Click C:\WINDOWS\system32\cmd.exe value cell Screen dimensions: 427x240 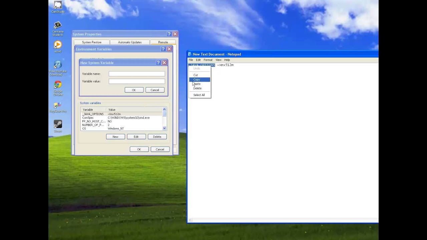(x=129, y=118)
